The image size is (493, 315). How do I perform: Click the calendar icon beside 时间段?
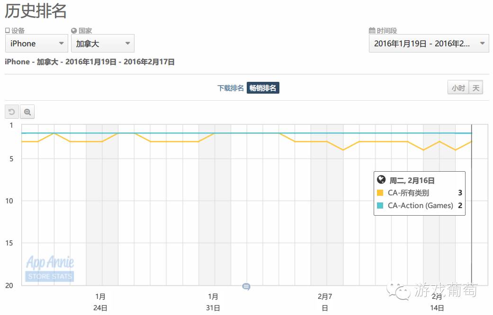coord(372,31)
